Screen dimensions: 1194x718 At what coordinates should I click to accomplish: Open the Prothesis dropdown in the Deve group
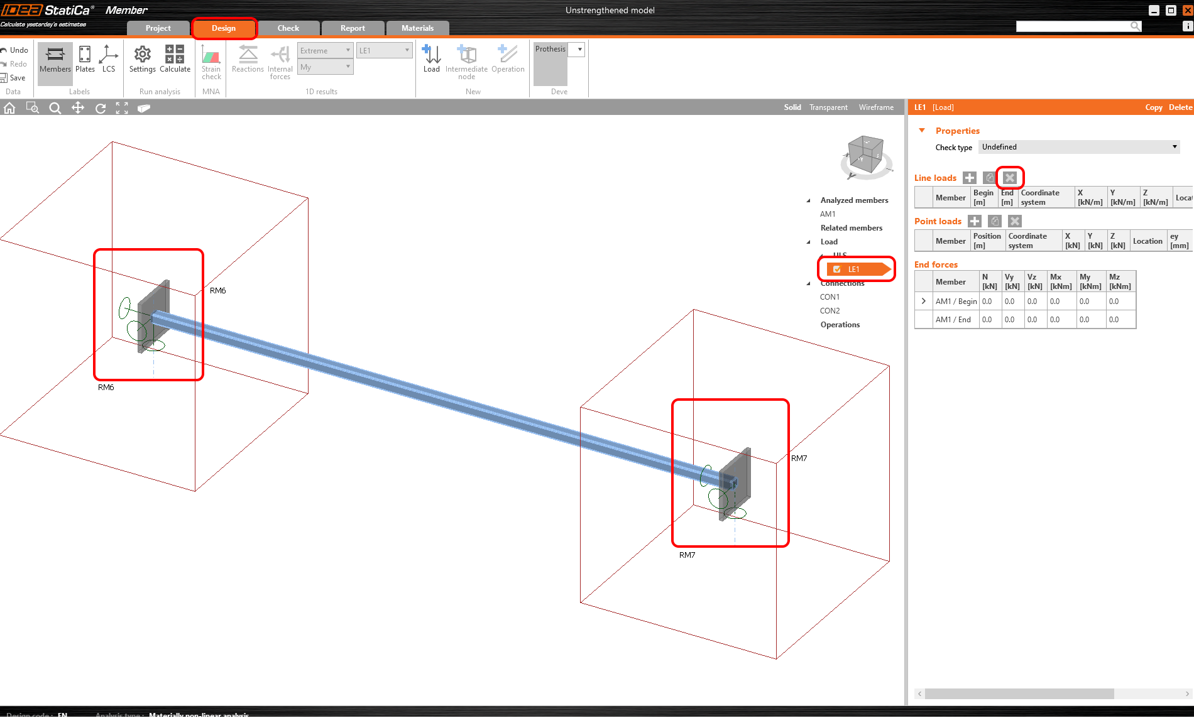pos(578,49)
